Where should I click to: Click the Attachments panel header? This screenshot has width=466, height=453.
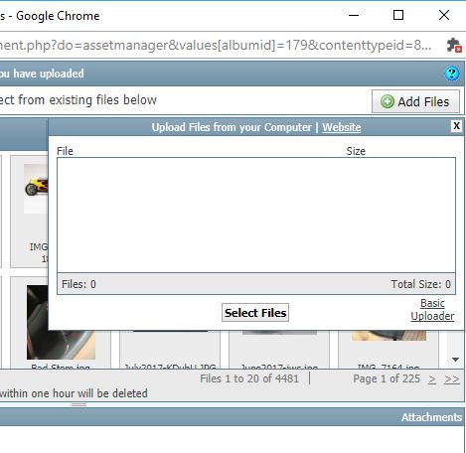point(232,417)
